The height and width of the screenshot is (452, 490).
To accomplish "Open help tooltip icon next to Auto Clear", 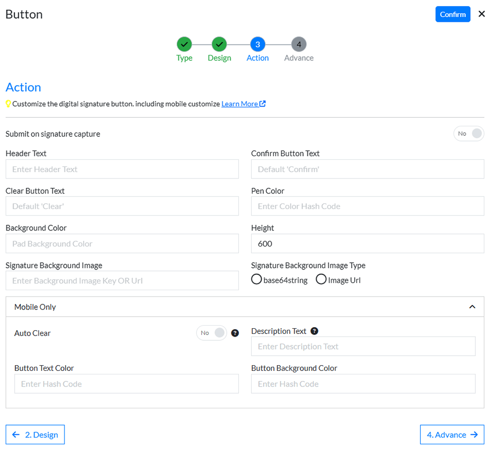I will (x=235, y=333).
